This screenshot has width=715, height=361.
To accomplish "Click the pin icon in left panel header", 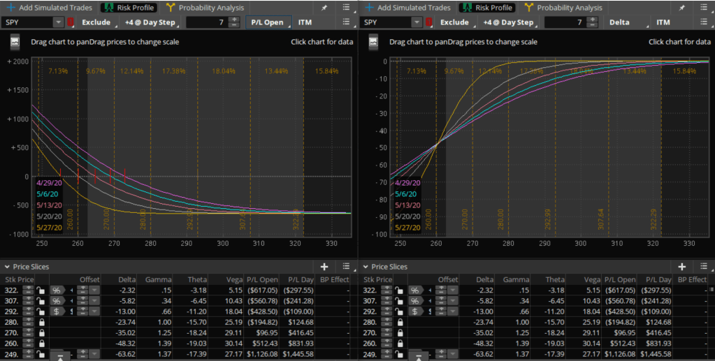I will 324,8.
